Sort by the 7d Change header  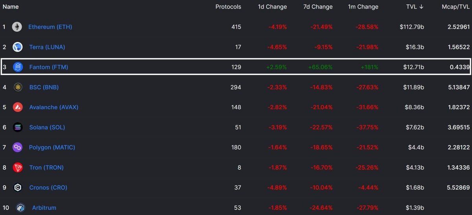318,7
